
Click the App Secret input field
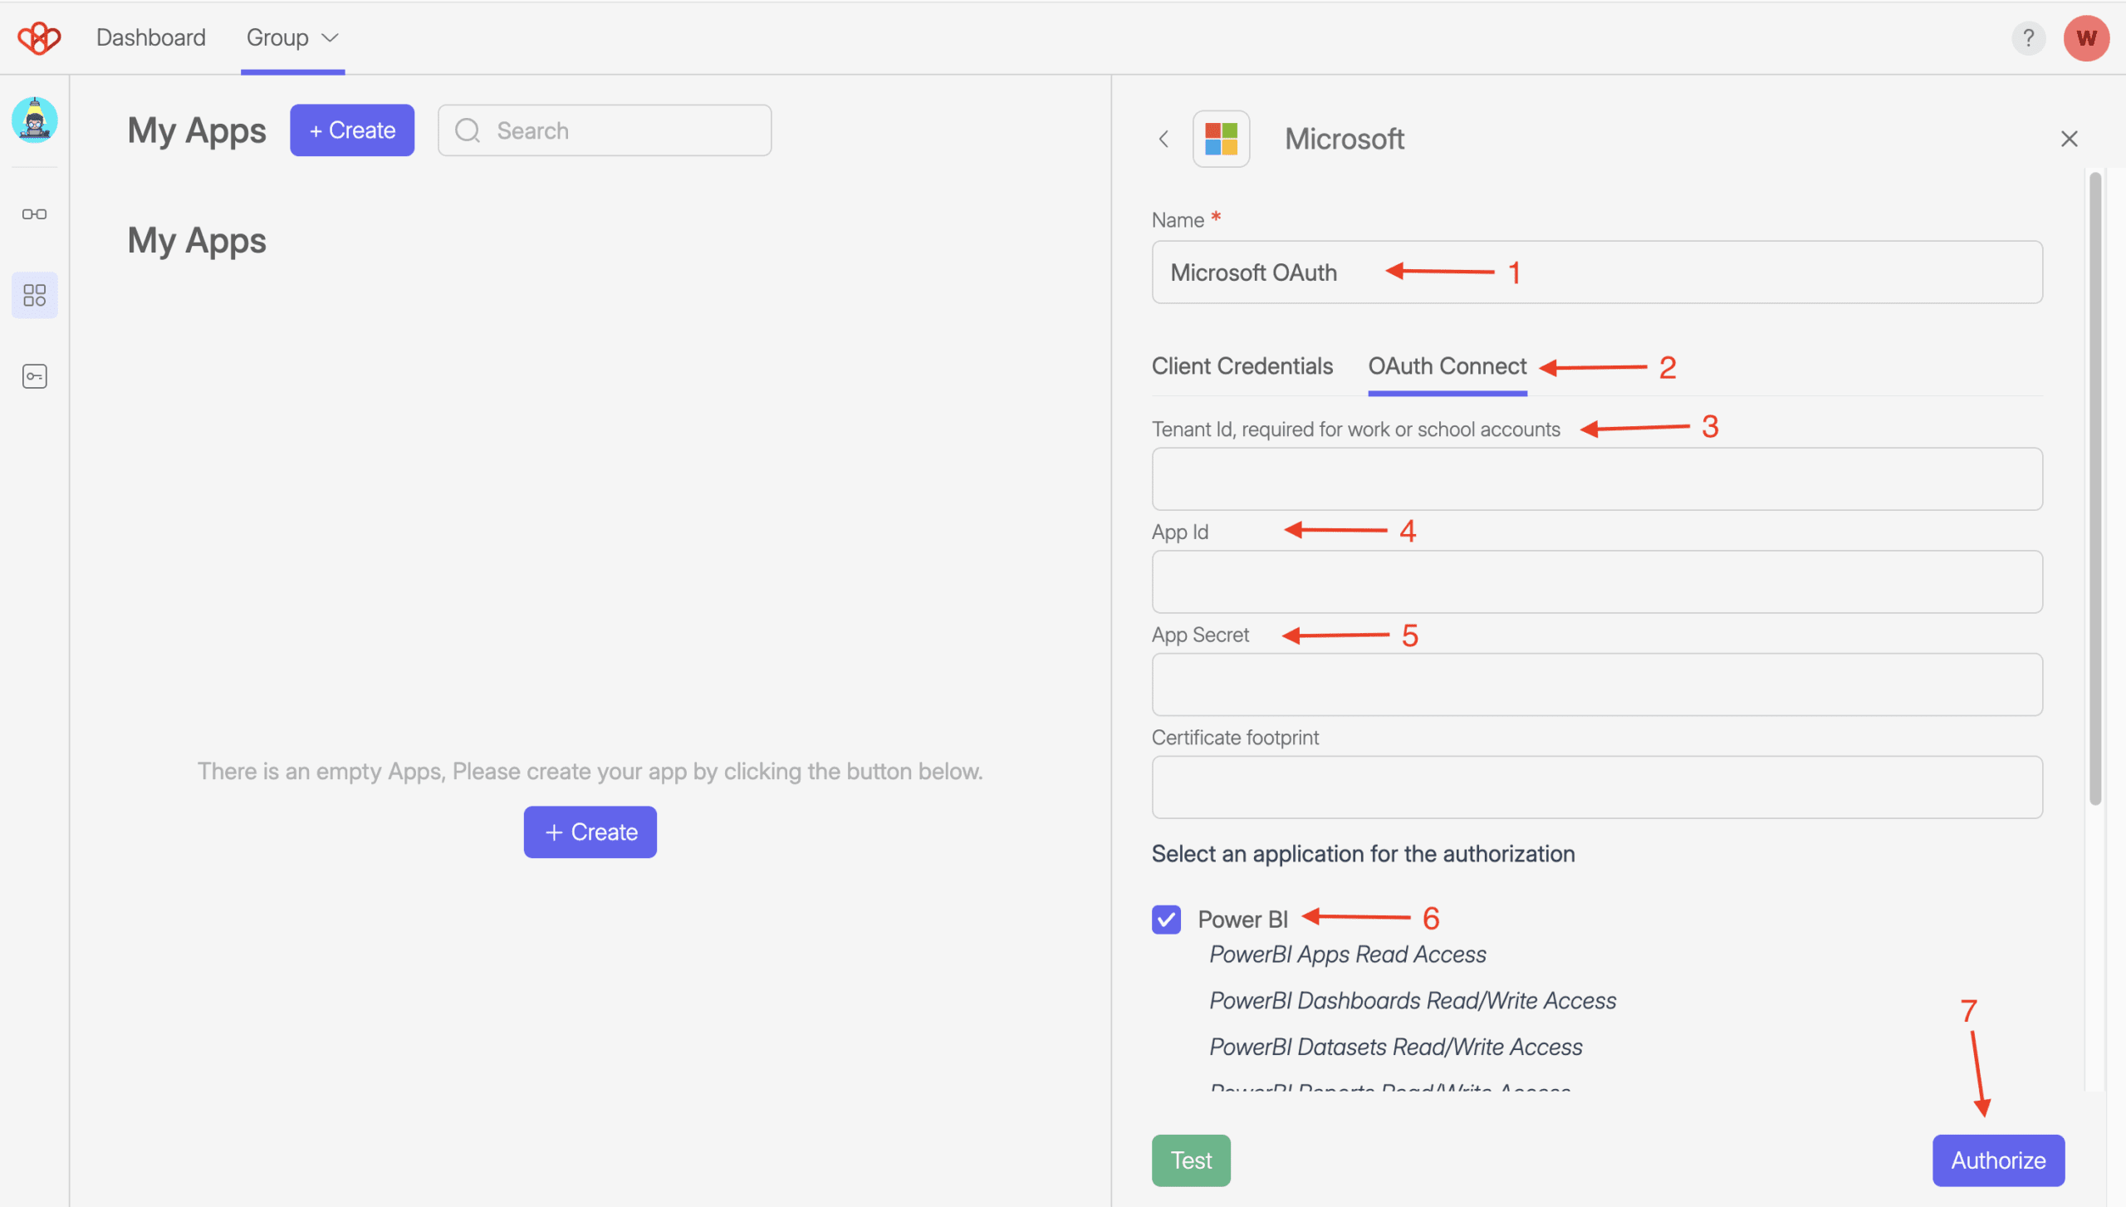click(x=1597, y=684)
